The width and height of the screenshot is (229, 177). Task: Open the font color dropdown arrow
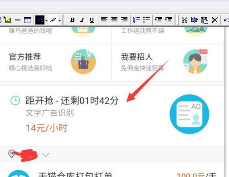tap(46, 20)
